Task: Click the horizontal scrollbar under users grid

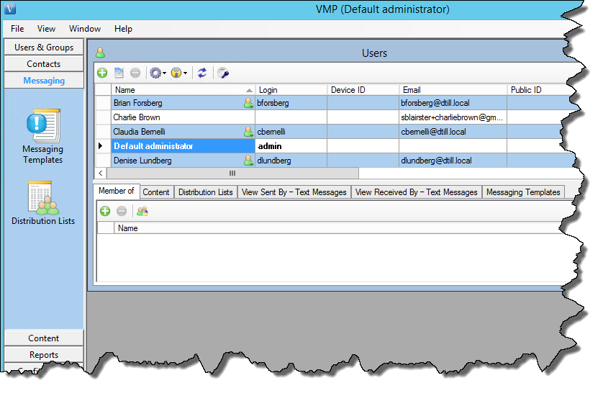Action: pyautogui.click(x=232, y=174)
